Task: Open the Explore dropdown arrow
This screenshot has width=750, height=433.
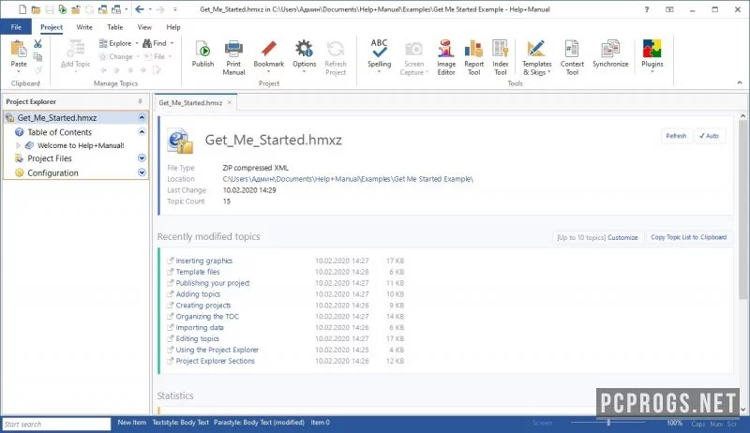Action: tap(137, 43)
